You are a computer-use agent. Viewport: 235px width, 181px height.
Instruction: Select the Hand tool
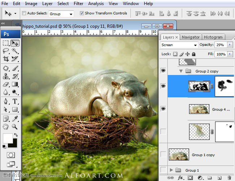[6, 127]
